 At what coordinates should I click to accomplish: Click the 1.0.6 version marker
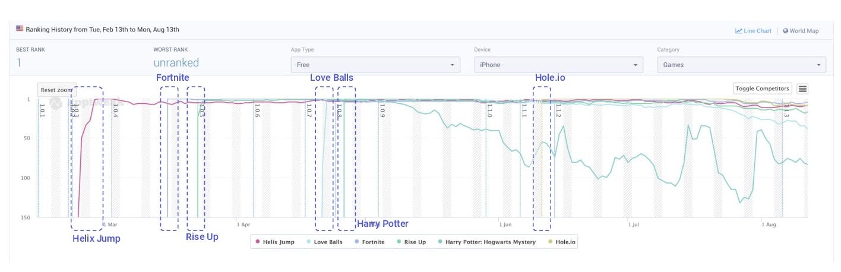(x=257, y=110)
